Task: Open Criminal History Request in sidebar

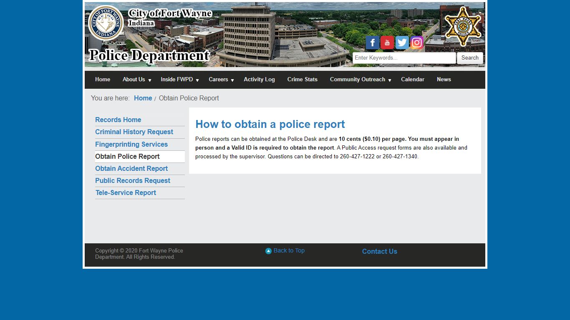Action: point(134,132)
